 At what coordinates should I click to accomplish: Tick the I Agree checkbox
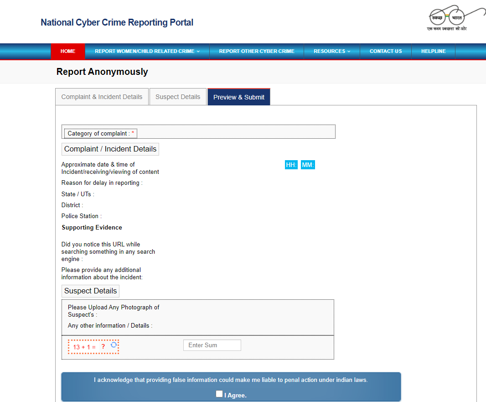coord(219,394)
